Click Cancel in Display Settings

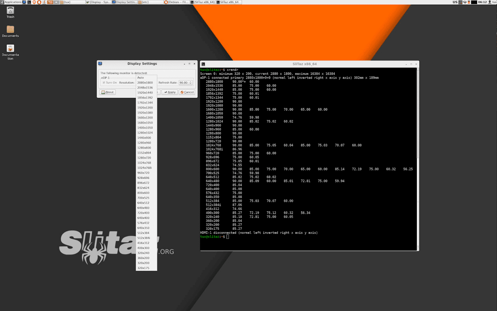187,92
